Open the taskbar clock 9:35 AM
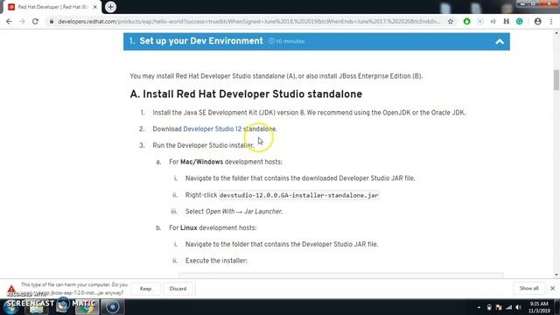Image resolution: width=560 pixels, height=315 pixels. [x=539, y=307]
